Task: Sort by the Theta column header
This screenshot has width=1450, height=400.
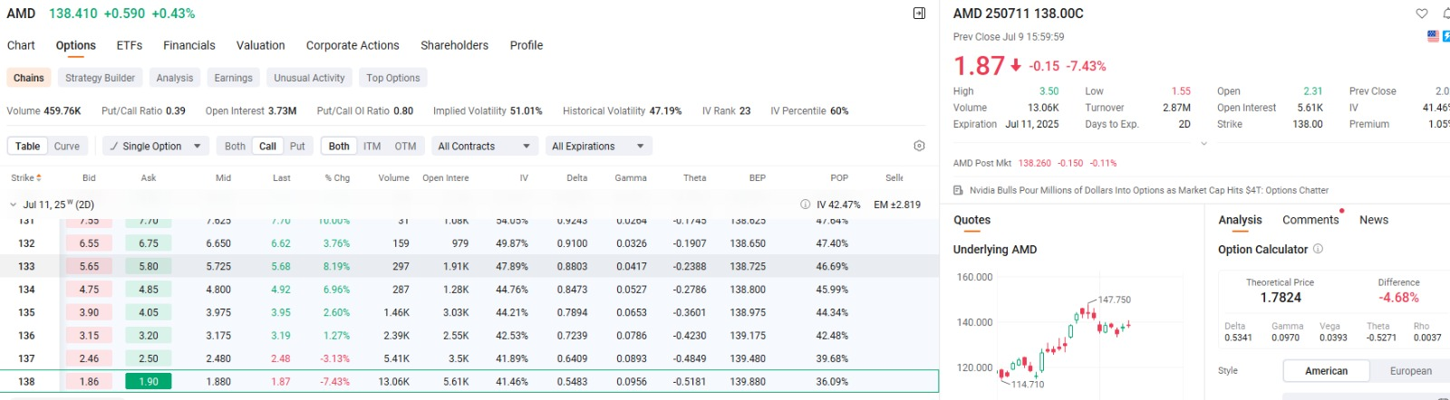Action: tap(694, 178)
